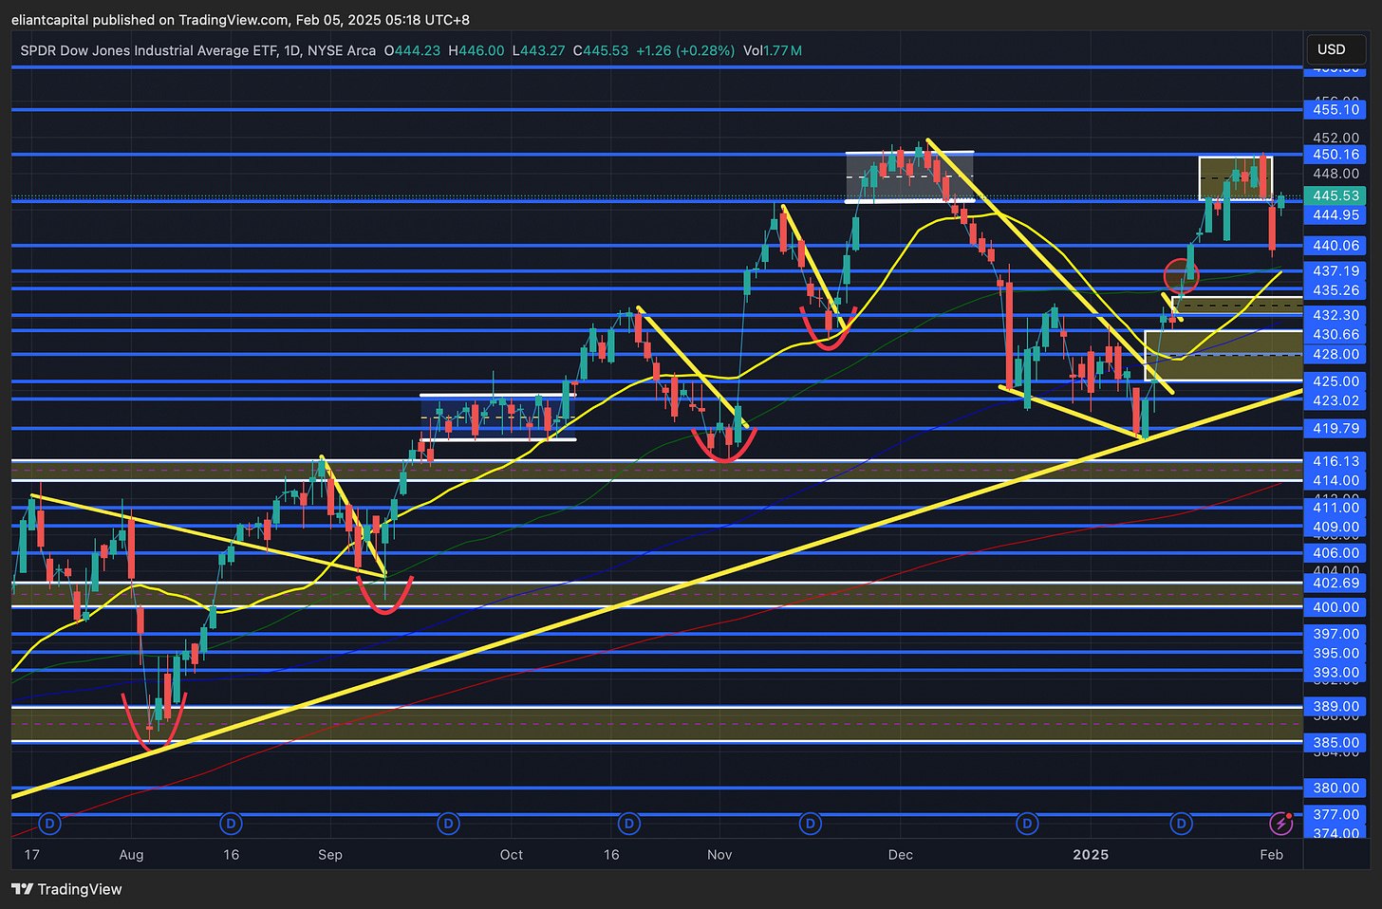Click the Sep label on time axis

330,855
